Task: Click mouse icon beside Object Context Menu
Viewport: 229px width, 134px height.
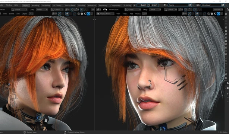Action: point(65,132)
